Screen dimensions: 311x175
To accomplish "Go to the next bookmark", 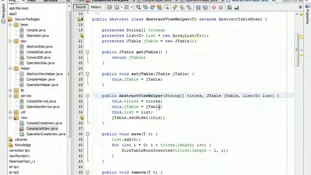I will pos(182,7).
